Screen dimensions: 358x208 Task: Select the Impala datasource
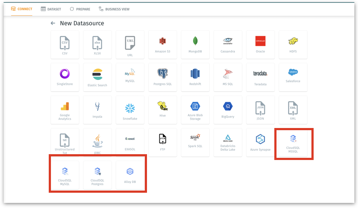[x=98, y=110]
